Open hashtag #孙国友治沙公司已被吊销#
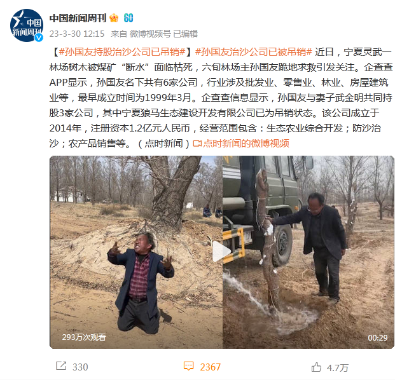This screenshot has width=395, height=380. tap(254, 52)
